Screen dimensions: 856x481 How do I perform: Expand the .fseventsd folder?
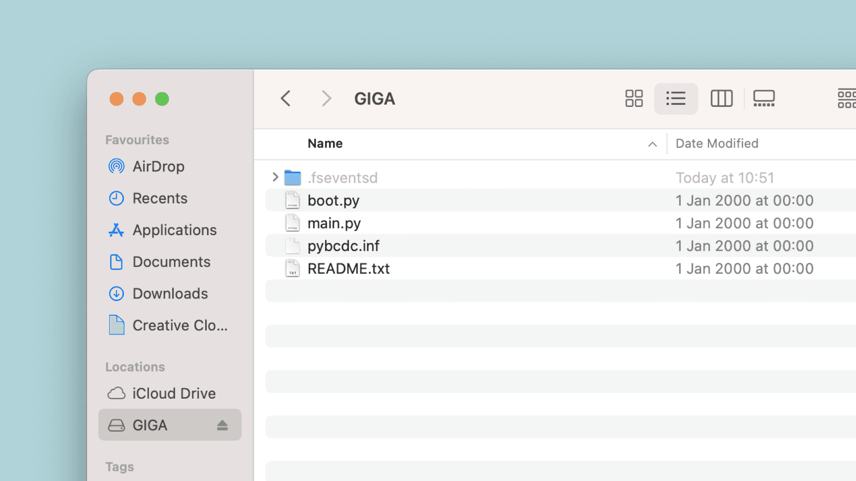[x=275, y=177]
